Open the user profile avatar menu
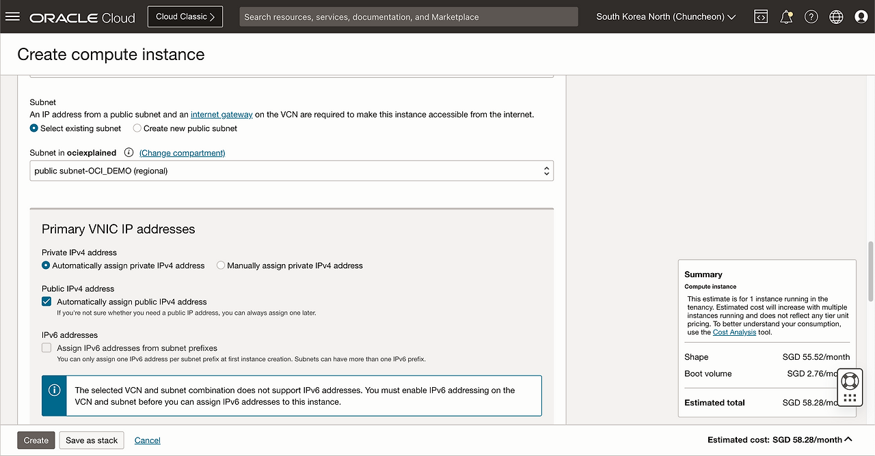This screenshot has width=875, height=456. click(861, 17)
